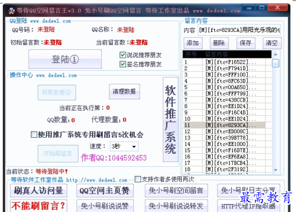Click the 刷真人访问量 button
This screenshot has width=296, height=212.
[39, 190]
